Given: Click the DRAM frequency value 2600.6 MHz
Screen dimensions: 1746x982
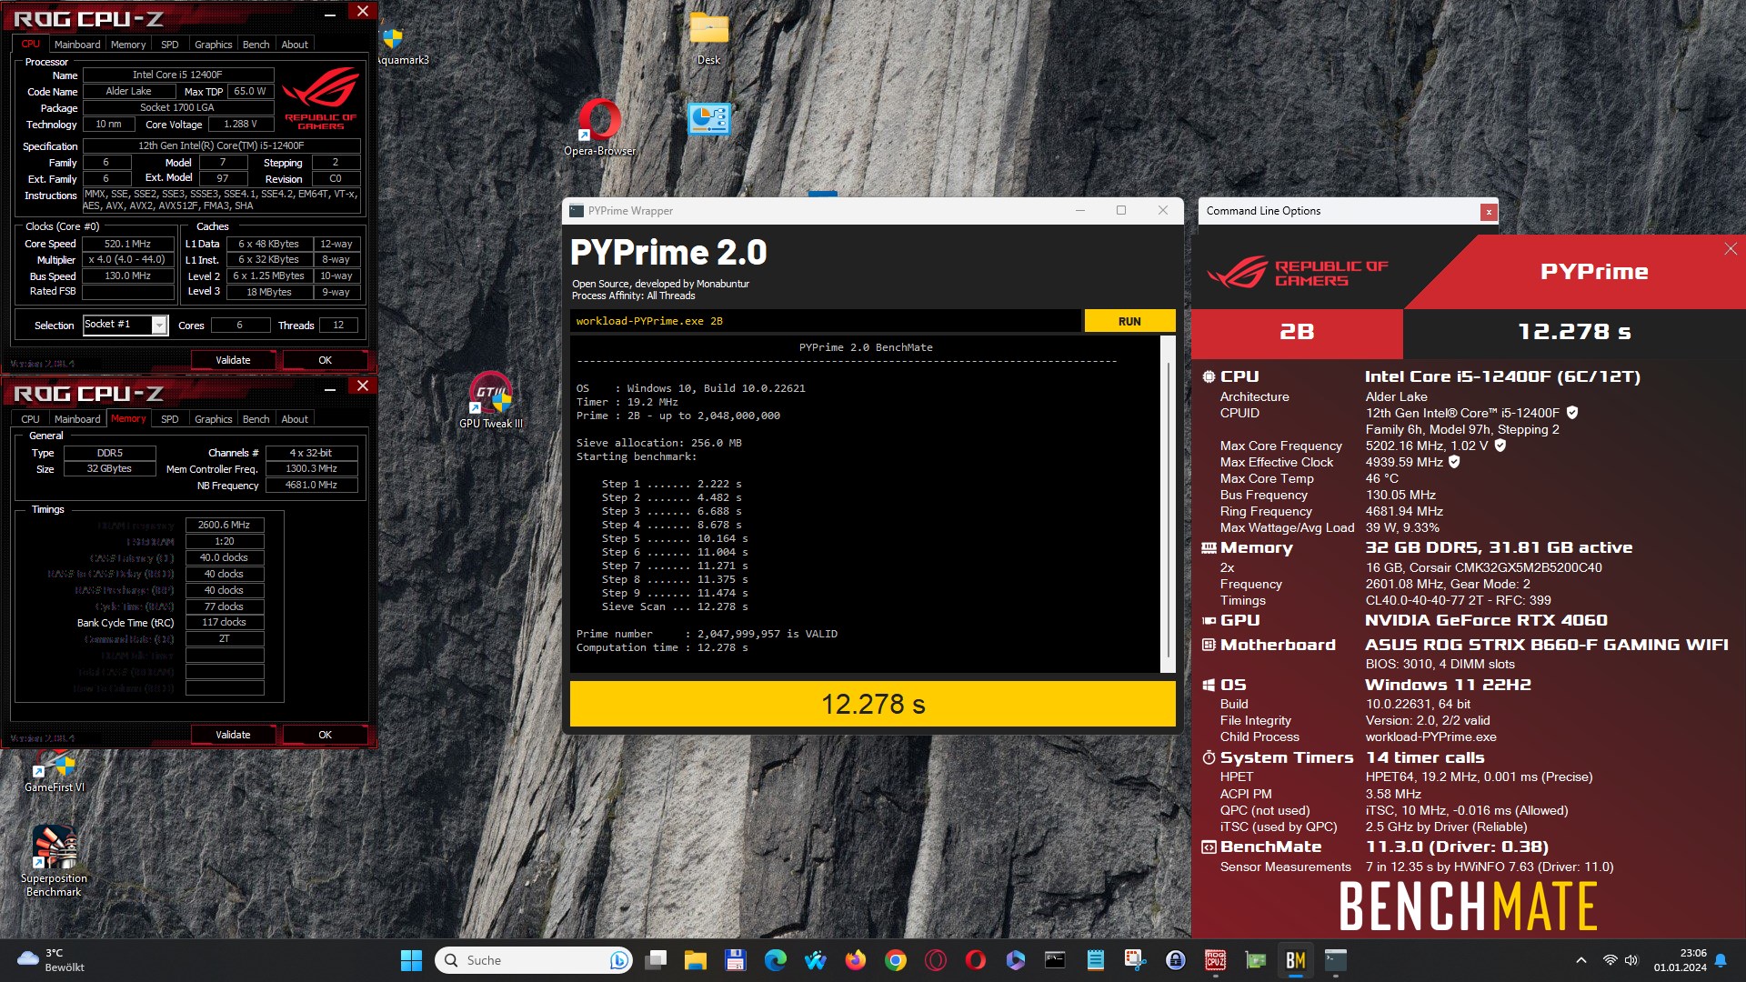Looking at the screenshot, I should (x=225, y=525).
